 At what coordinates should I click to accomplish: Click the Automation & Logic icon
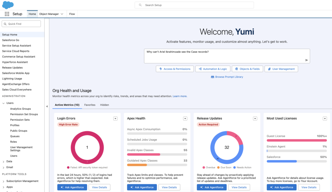(200, 69)
